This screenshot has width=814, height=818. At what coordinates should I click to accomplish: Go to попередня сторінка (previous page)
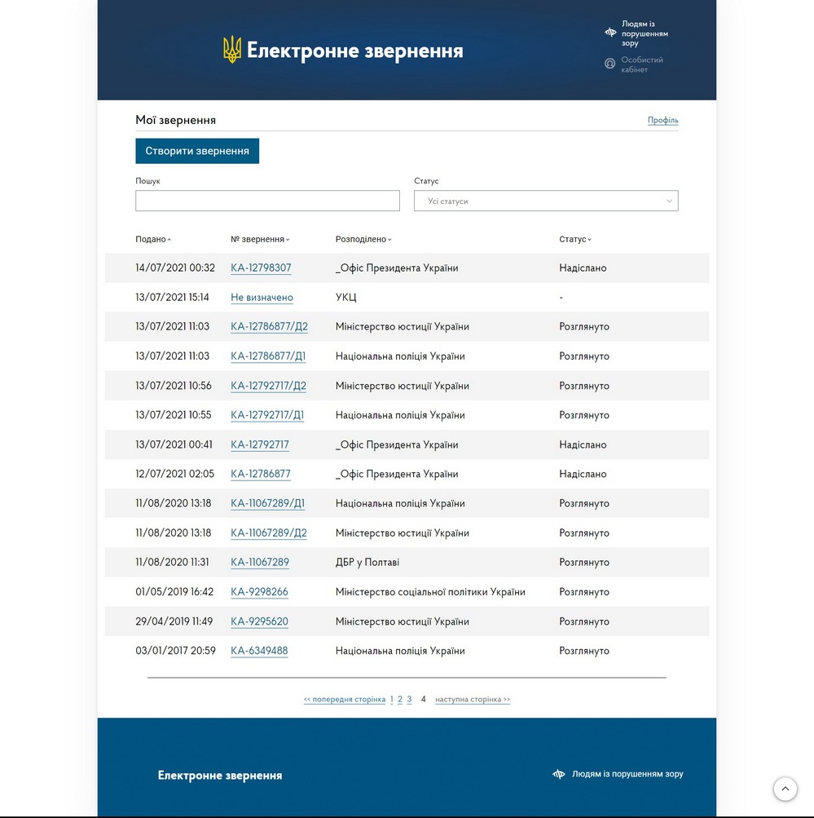point(345,699)
